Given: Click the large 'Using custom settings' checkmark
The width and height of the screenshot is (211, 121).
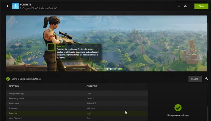Looking at the screenshot, I should (x=178, y=108).
